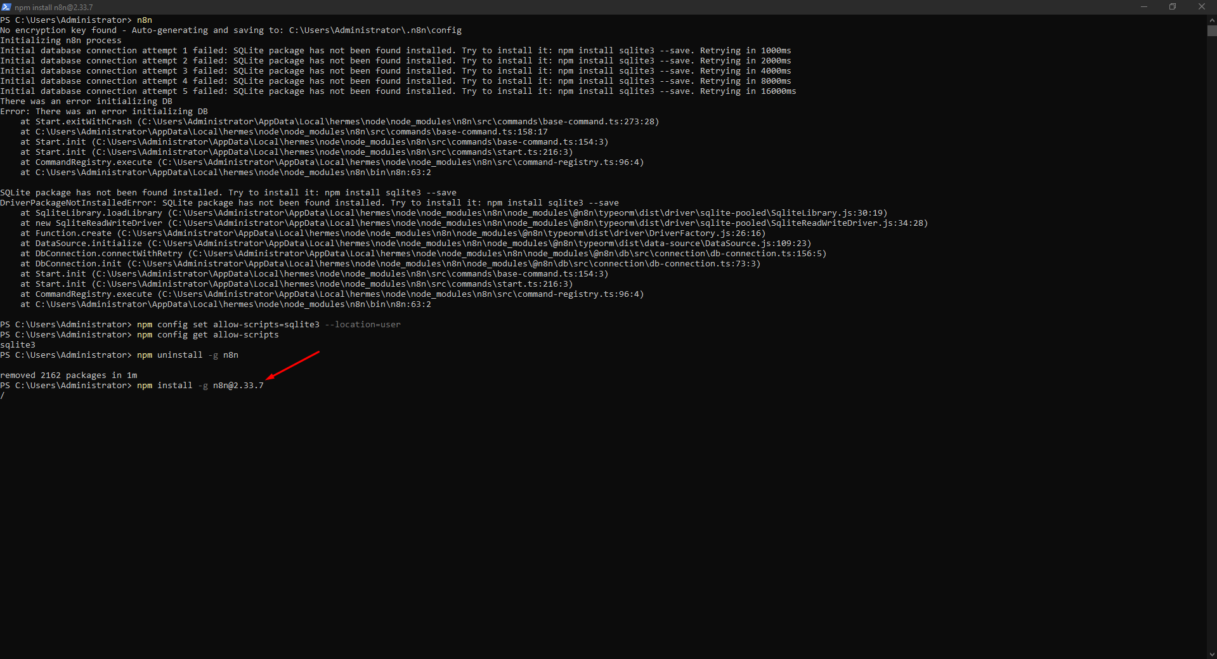Click the 'Error: There was an error initializing DB' line
1217x659 pixels.
(104, 112)
